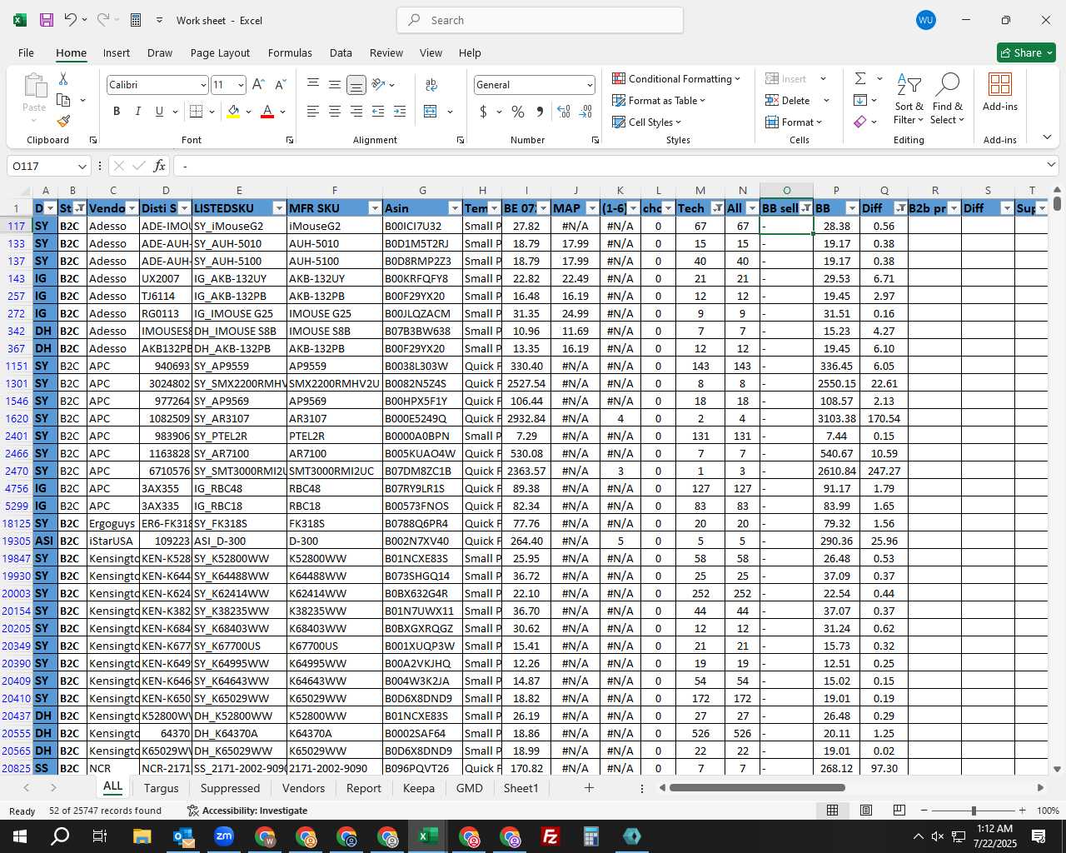Open Windows Start menu

click(x=20, y=836)
